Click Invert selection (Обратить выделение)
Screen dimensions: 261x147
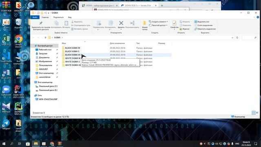pos(205,29)
